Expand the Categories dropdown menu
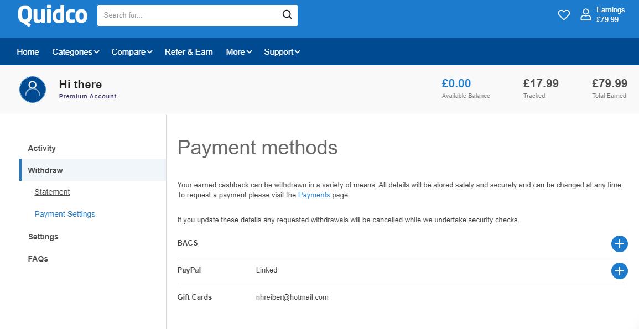Viewport: 639px width, 329px height. click(75, 52)
